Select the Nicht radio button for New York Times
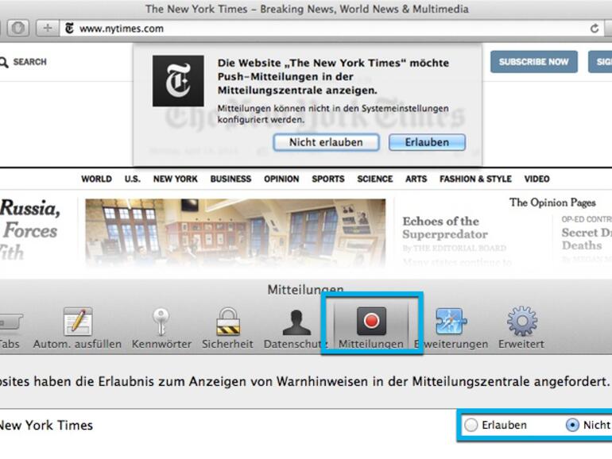The image size is (612, 459). pyautogui.click(x=572, y=425)
